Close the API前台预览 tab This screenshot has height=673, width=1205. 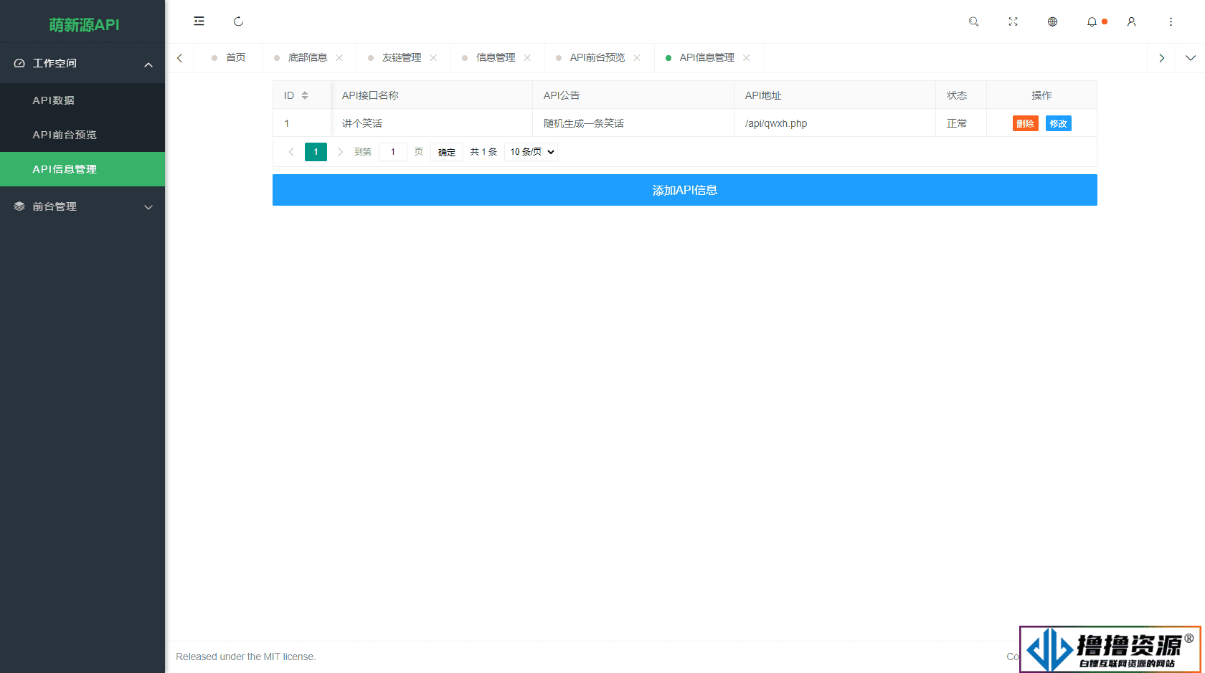tap(637, 58)
